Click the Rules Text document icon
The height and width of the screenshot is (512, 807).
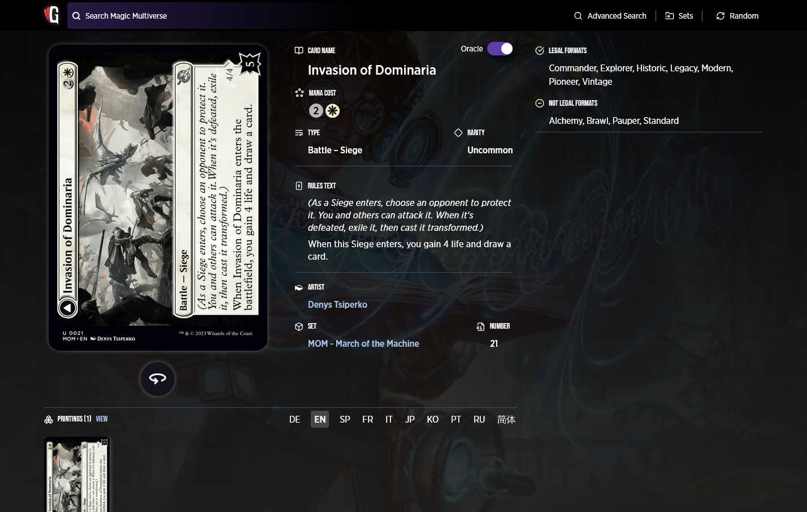pyautogui.click(x=299, y=186)
